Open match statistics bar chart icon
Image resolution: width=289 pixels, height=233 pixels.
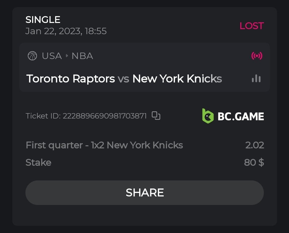click(x=256, y=79)
